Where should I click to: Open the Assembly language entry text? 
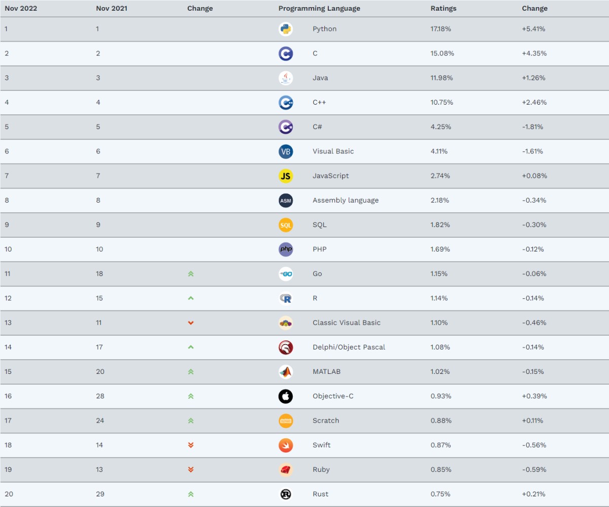pyautogui.click(x=346, y=200)
